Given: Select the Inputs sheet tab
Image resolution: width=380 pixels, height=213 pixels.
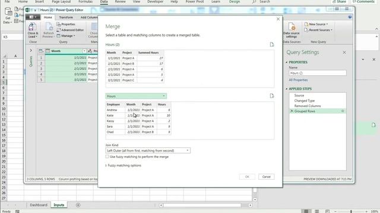Looking at the screenshot, I should click(59, 205).
